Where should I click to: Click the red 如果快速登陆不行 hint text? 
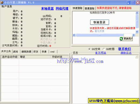click(x=114, y=8)
